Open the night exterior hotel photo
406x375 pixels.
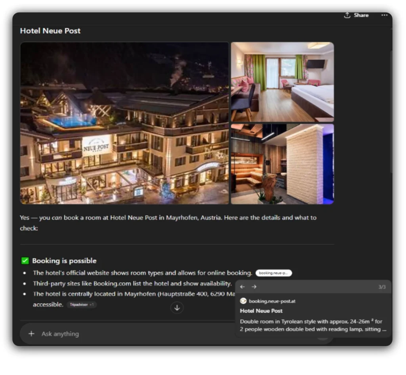[x=124, y=123]
